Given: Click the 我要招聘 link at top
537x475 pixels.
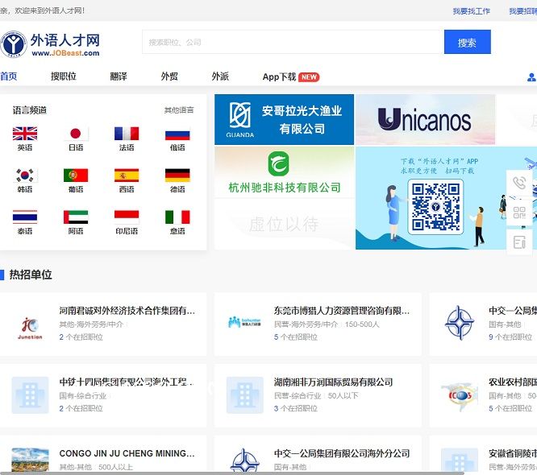Looking at the screenshot, I should [x=523, y=11].
